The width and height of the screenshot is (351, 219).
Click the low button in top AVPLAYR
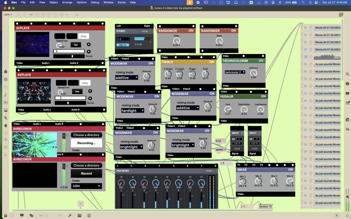click(x=76, y=45)
